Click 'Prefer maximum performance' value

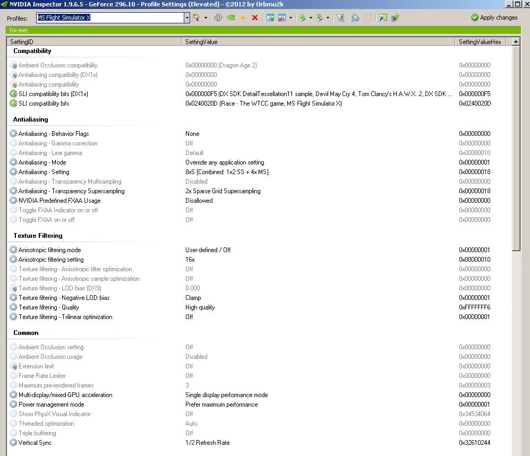point(221,405)
